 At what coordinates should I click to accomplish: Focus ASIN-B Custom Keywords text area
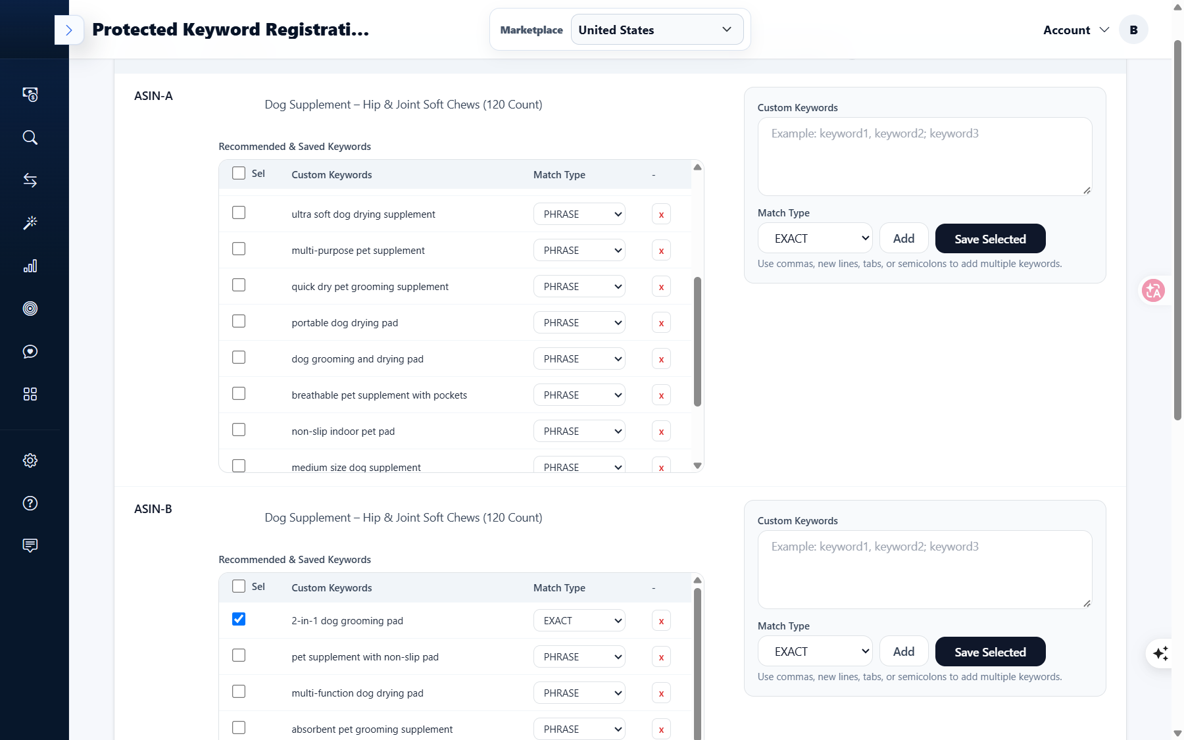point(925,570)
